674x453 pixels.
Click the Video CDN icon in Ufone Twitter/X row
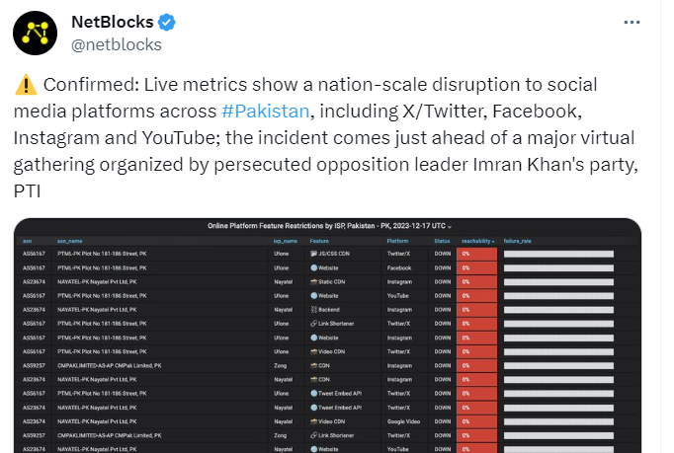(x=314, y=351)
